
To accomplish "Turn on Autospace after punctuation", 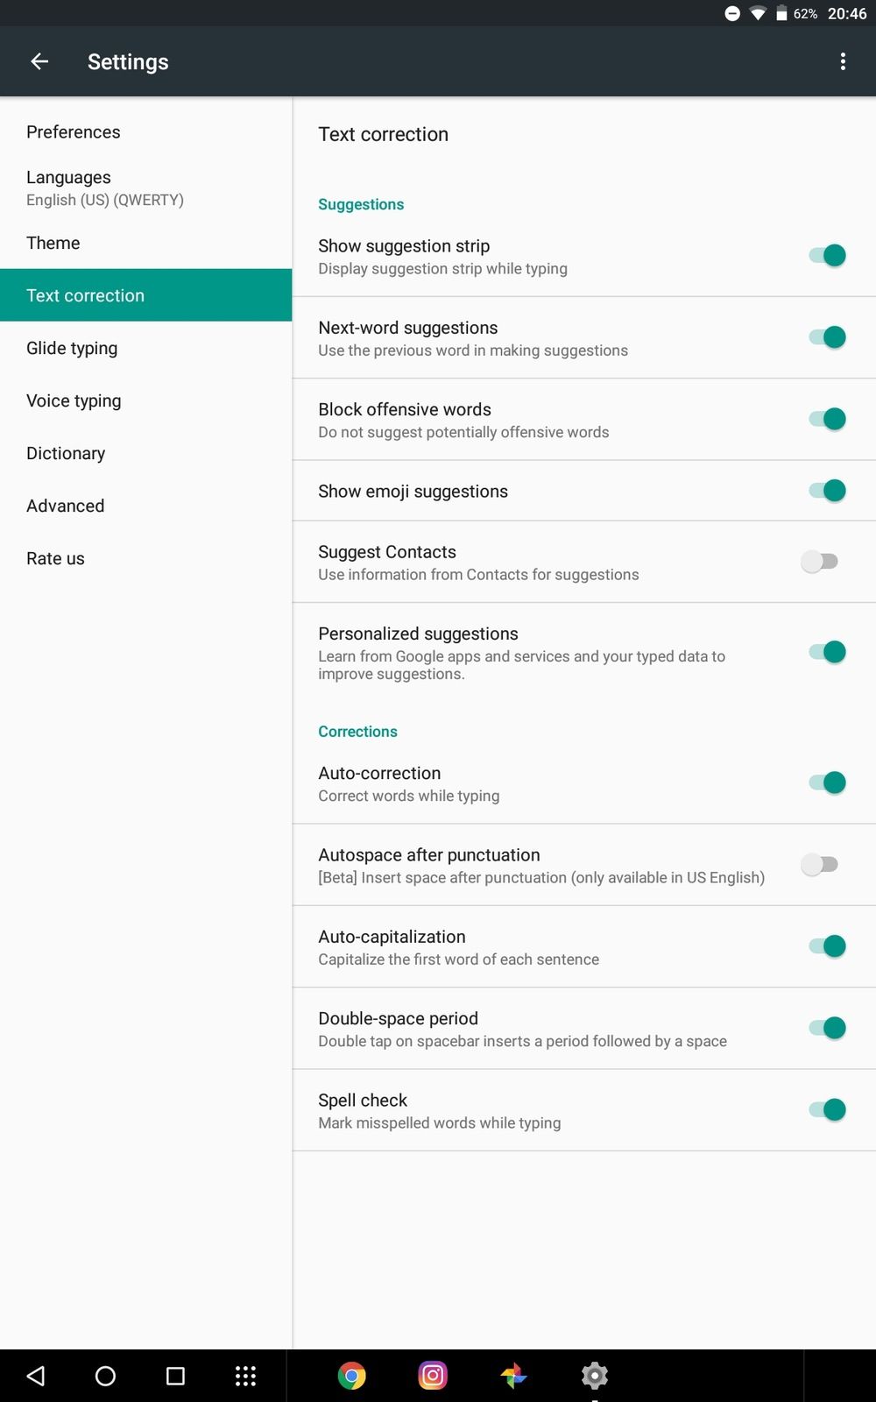I will (x=820, y=864).
